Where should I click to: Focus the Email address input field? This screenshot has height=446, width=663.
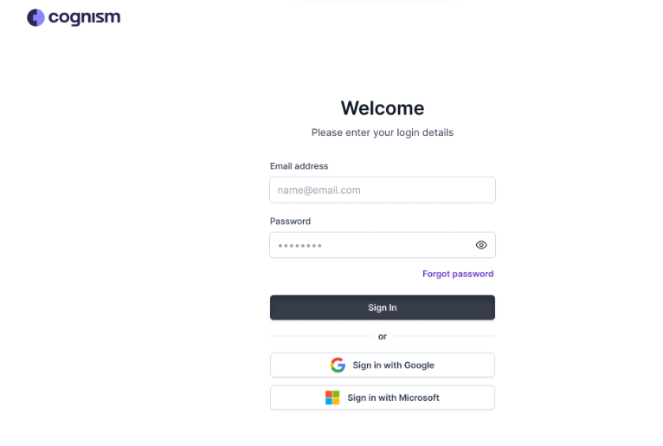(383, 190)
